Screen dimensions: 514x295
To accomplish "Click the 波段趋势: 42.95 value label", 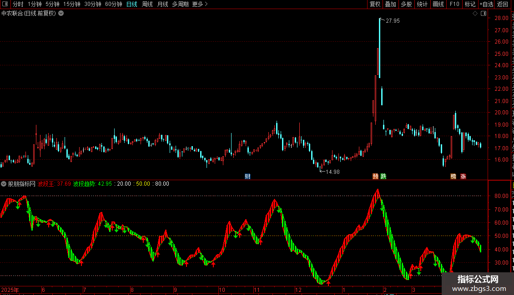I will 92,184.
